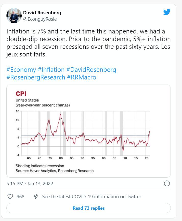Click the Haver Analytics source line
The image size is (182, 221).
tap(55, 170)
